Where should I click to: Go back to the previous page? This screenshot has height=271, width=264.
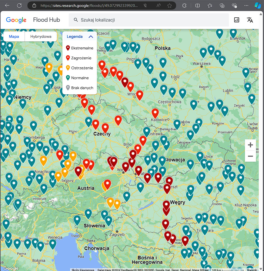pos(7,6)
